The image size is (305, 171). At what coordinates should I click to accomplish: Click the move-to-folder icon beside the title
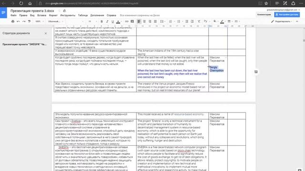point(65,11)
